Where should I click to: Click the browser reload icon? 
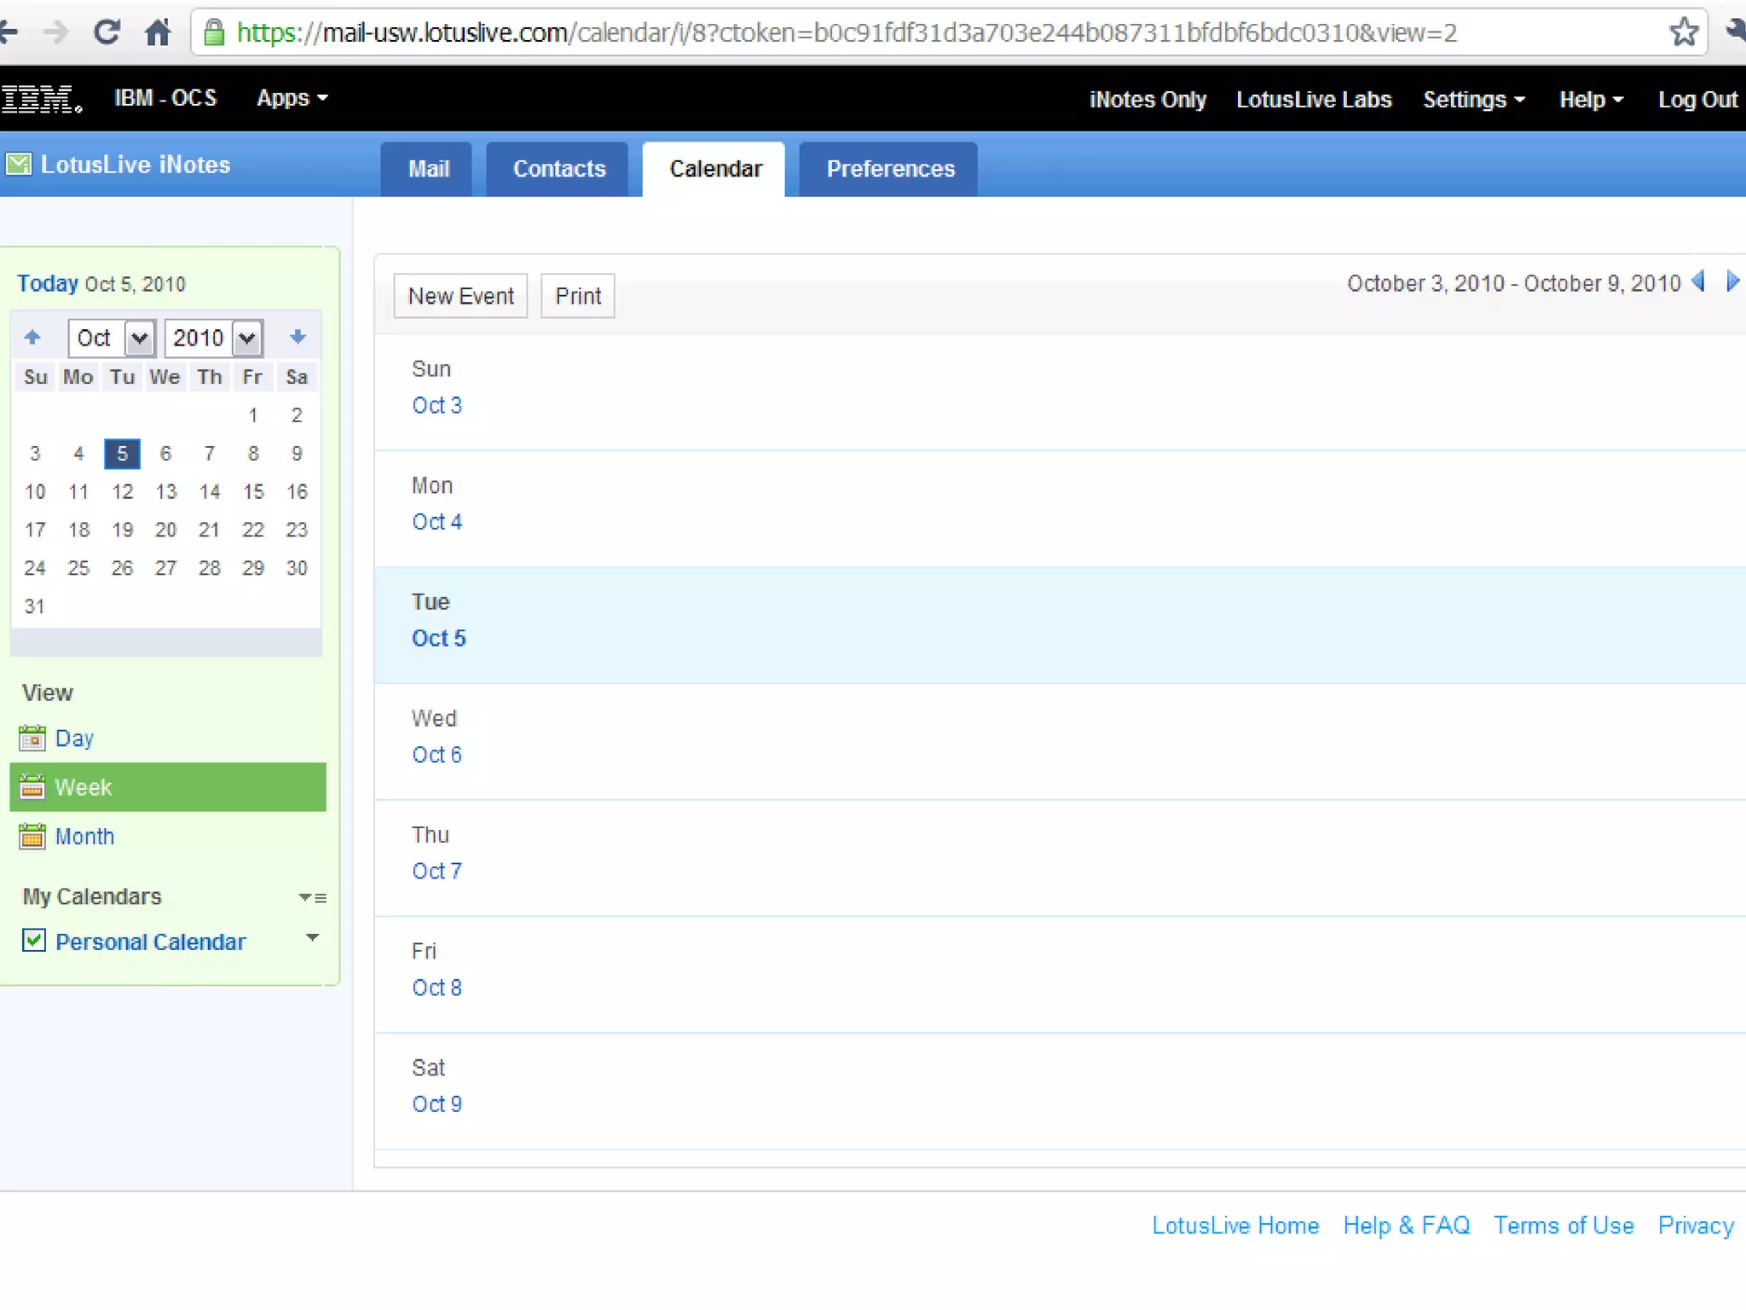[x=107, y=32]
